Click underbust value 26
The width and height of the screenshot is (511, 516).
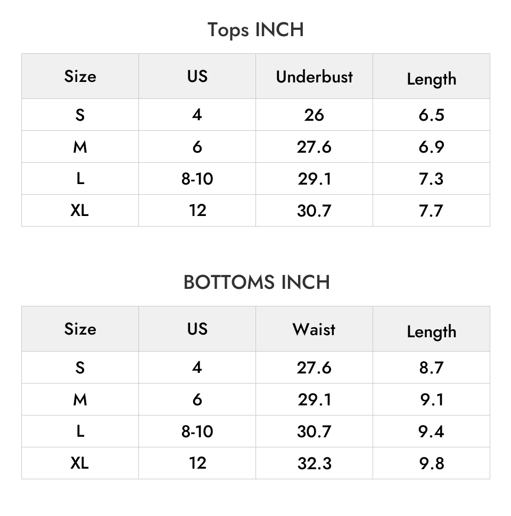click(314, 115)
